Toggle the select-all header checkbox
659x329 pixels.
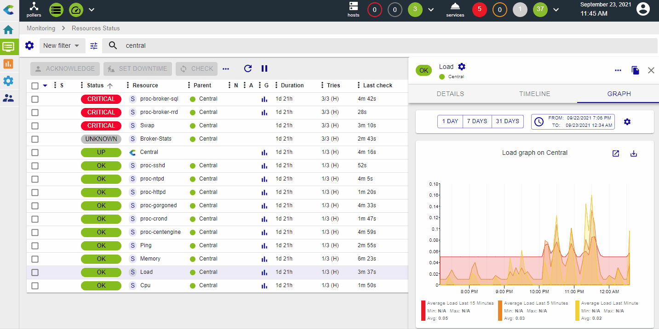coord(35,85)
